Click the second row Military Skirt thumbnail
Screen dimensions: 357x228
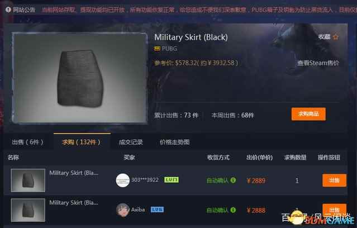28,210
